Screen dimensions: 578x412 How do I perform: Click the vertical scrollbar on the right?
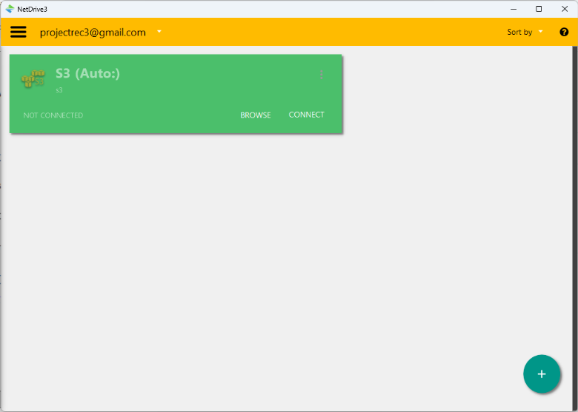575,228
